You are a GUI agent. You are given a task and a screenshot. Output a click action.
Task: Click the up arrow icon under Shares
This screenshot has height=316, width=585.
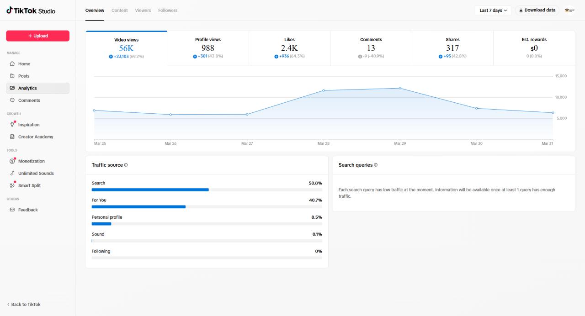tap(441, 56)
